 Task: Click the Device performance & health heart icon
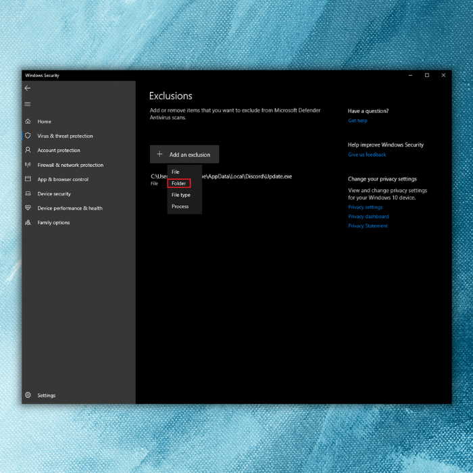28,208
